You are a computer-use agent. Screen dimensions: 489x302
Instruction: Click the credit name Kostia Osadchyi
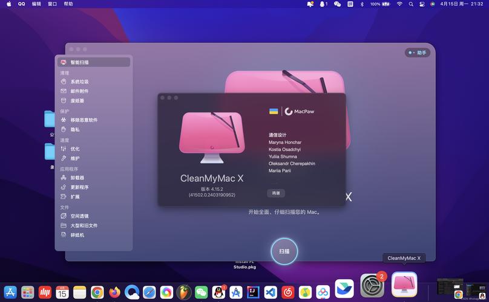[284, 149]
